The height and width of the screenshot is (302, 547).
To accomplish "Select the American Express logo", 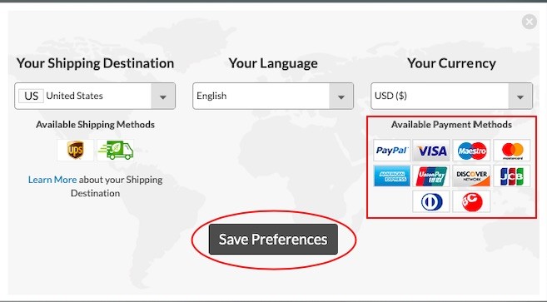I will (391, 176).
